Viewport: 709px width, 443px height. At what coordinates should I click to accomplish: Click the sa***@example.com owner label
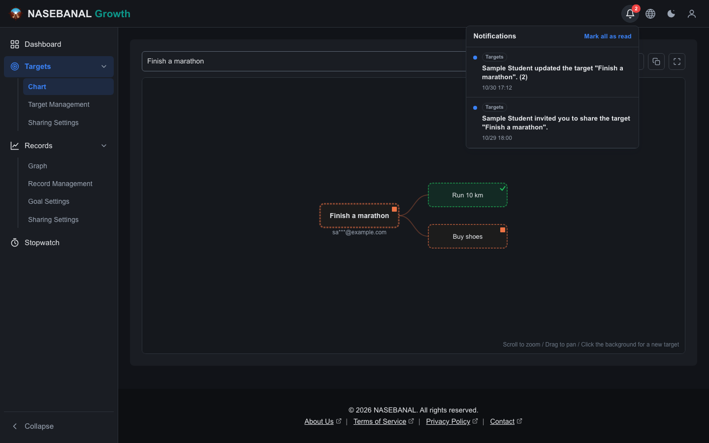point(359,232)
